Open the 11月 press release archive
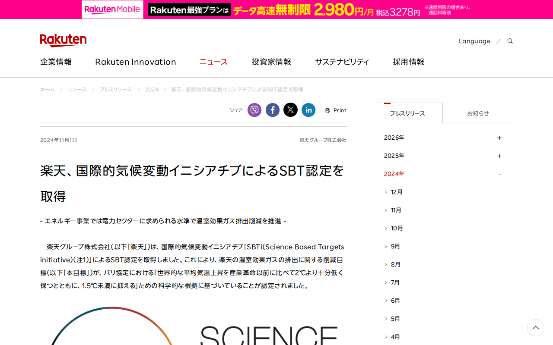 [396, 210]
